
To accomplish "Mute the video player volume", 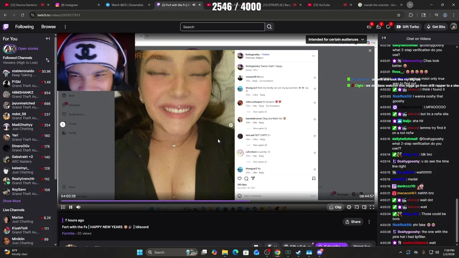I will click(x=79, y=207).
